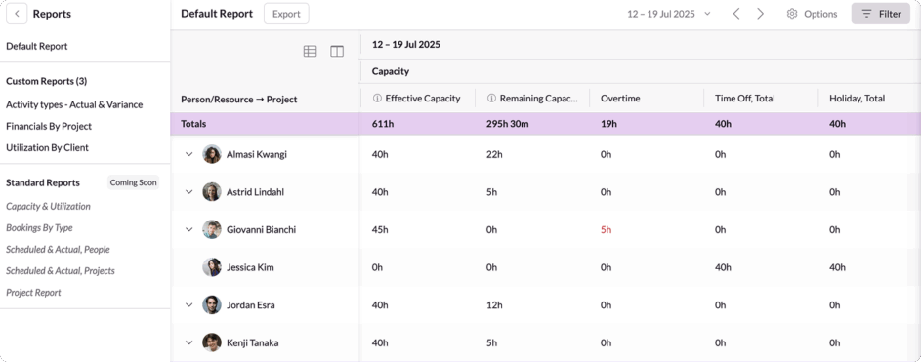Switch to split column view icon
This screenshot has width=921, height=362.
click(x=337, y=52)
